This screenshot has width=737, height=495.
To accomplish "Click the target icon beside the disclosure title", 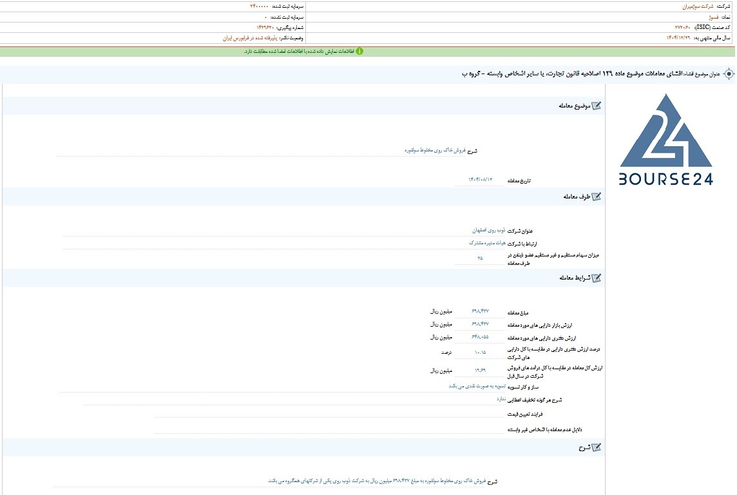I will pyautogui.click(x=729, y=74).
